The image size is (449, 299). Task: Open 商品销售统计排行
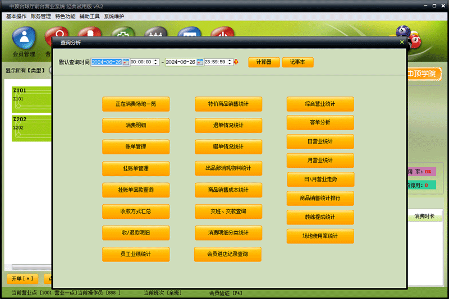point(320,198)
